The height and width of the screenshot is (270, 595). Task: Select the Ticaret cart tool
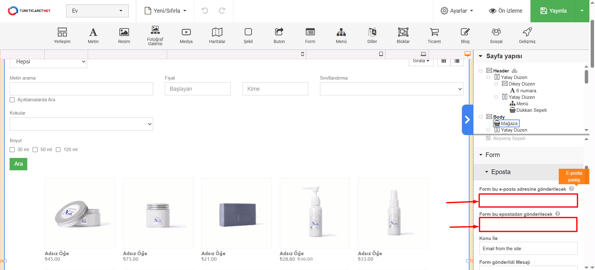tap(434, 35)
